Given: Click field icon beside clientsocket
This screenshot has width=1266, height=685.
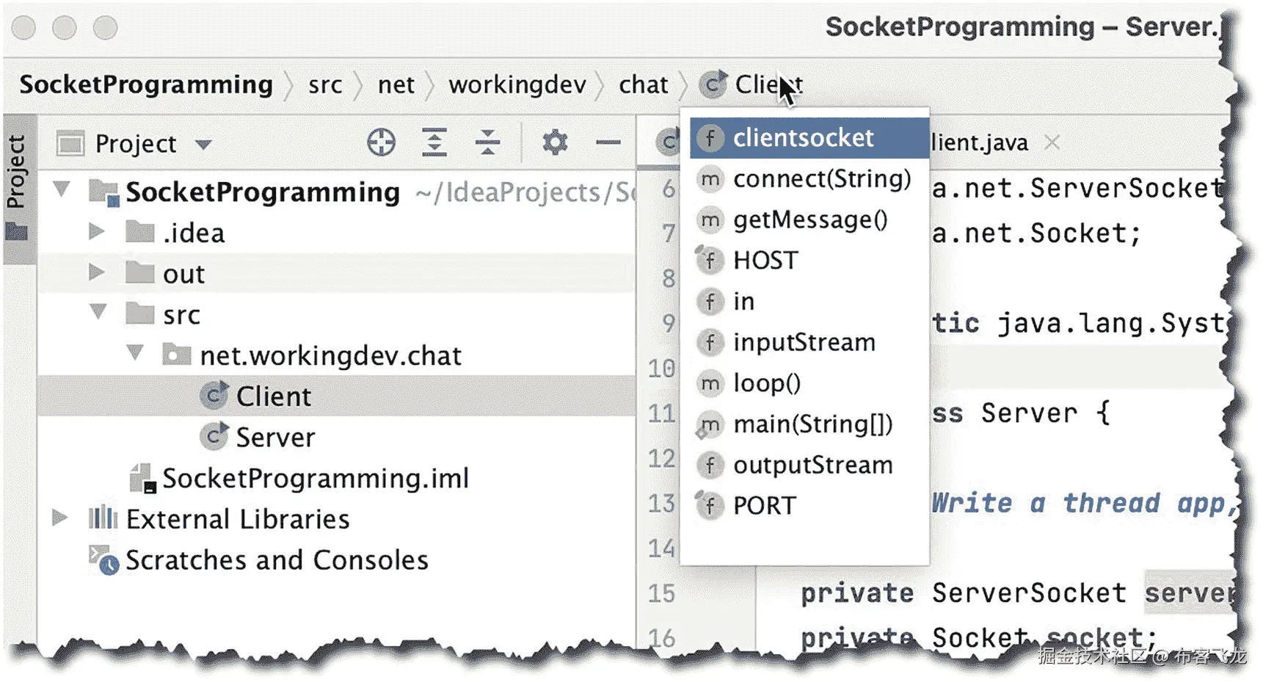Looking at the screenshot, I should click(710, 138).
